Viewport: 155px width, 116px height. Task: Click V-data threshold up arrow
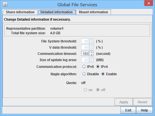click(x=92, y=46)
